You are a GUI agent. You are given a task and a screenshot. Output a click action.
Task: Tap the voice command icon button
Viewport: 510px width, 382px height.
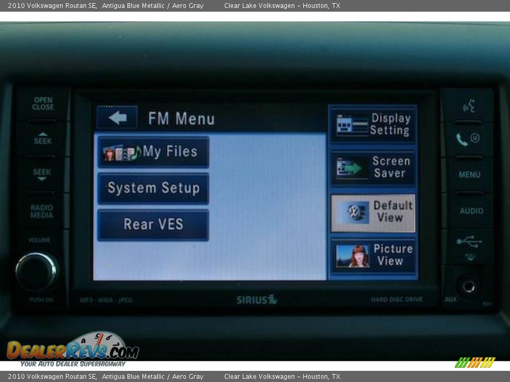click(x=469, y=106)
